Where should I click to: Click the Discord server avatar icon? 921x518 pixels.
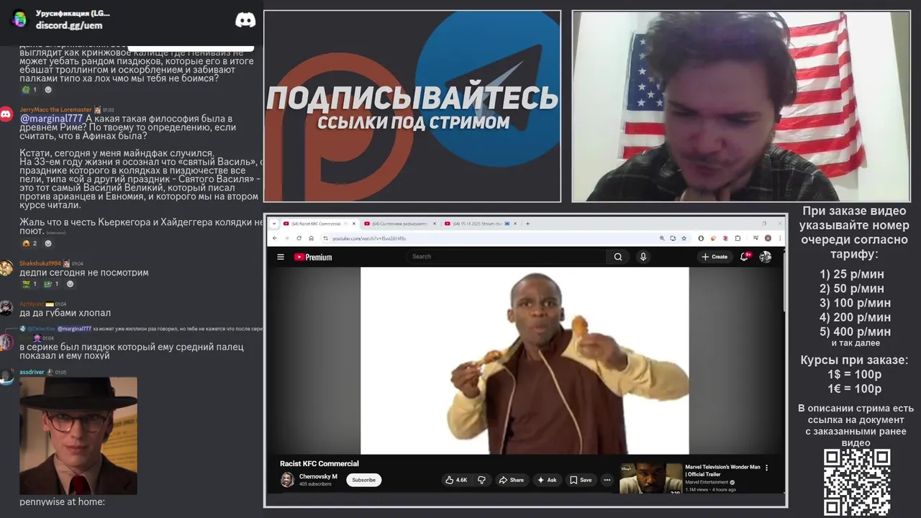click(19, 19)
